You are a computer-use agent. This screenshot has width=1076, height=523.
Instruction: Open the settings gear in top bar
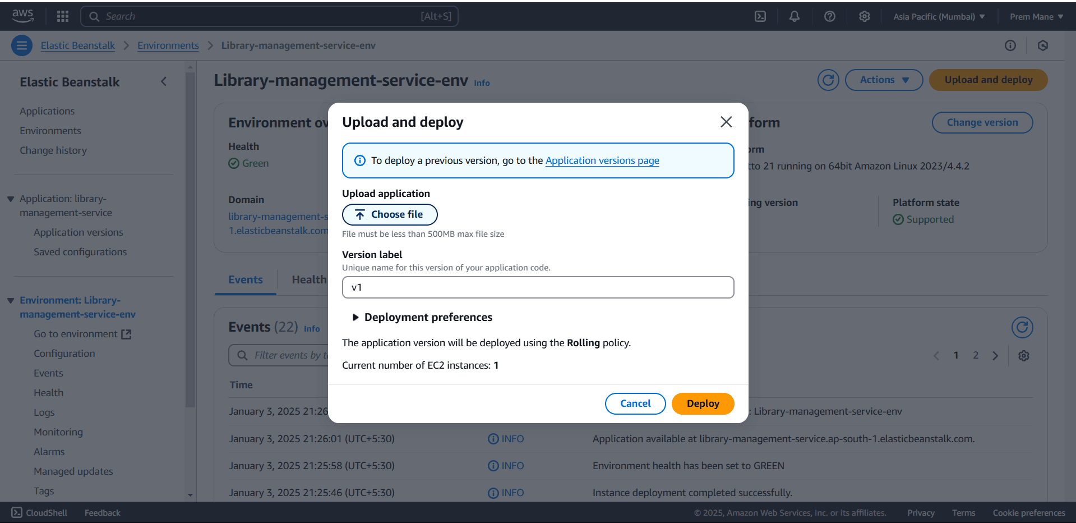point(865,16)
